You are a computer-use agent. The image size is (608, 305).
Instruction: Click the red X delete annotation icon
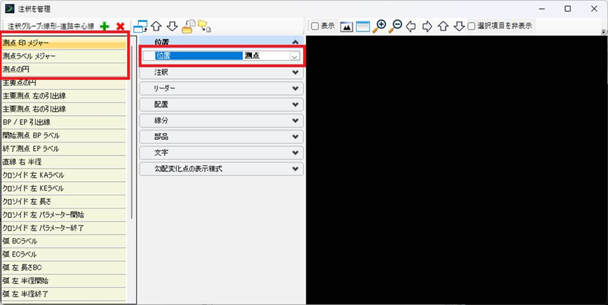tap(120, 26)
